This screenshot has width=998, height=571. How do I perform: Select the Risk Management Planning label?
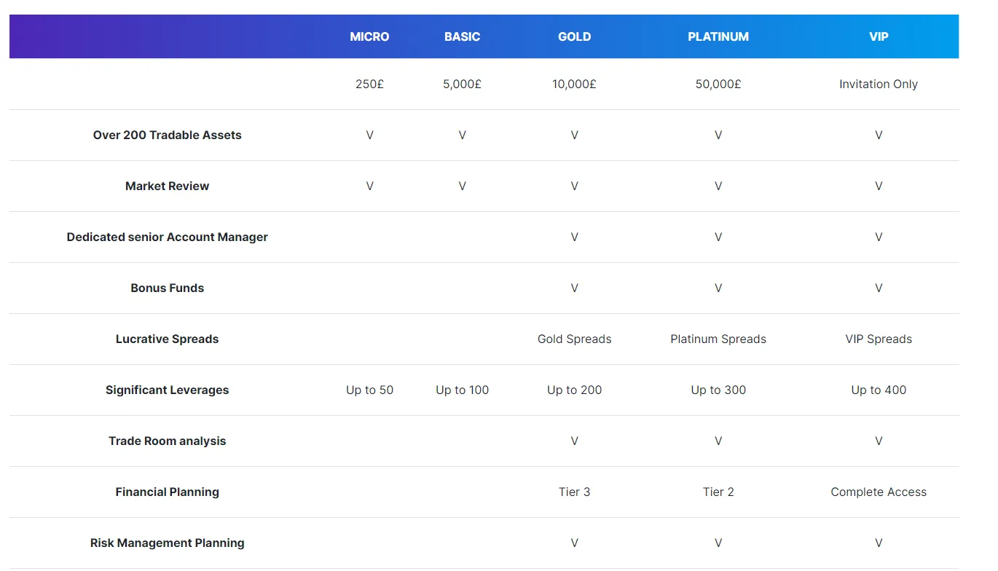coord(167,543)
